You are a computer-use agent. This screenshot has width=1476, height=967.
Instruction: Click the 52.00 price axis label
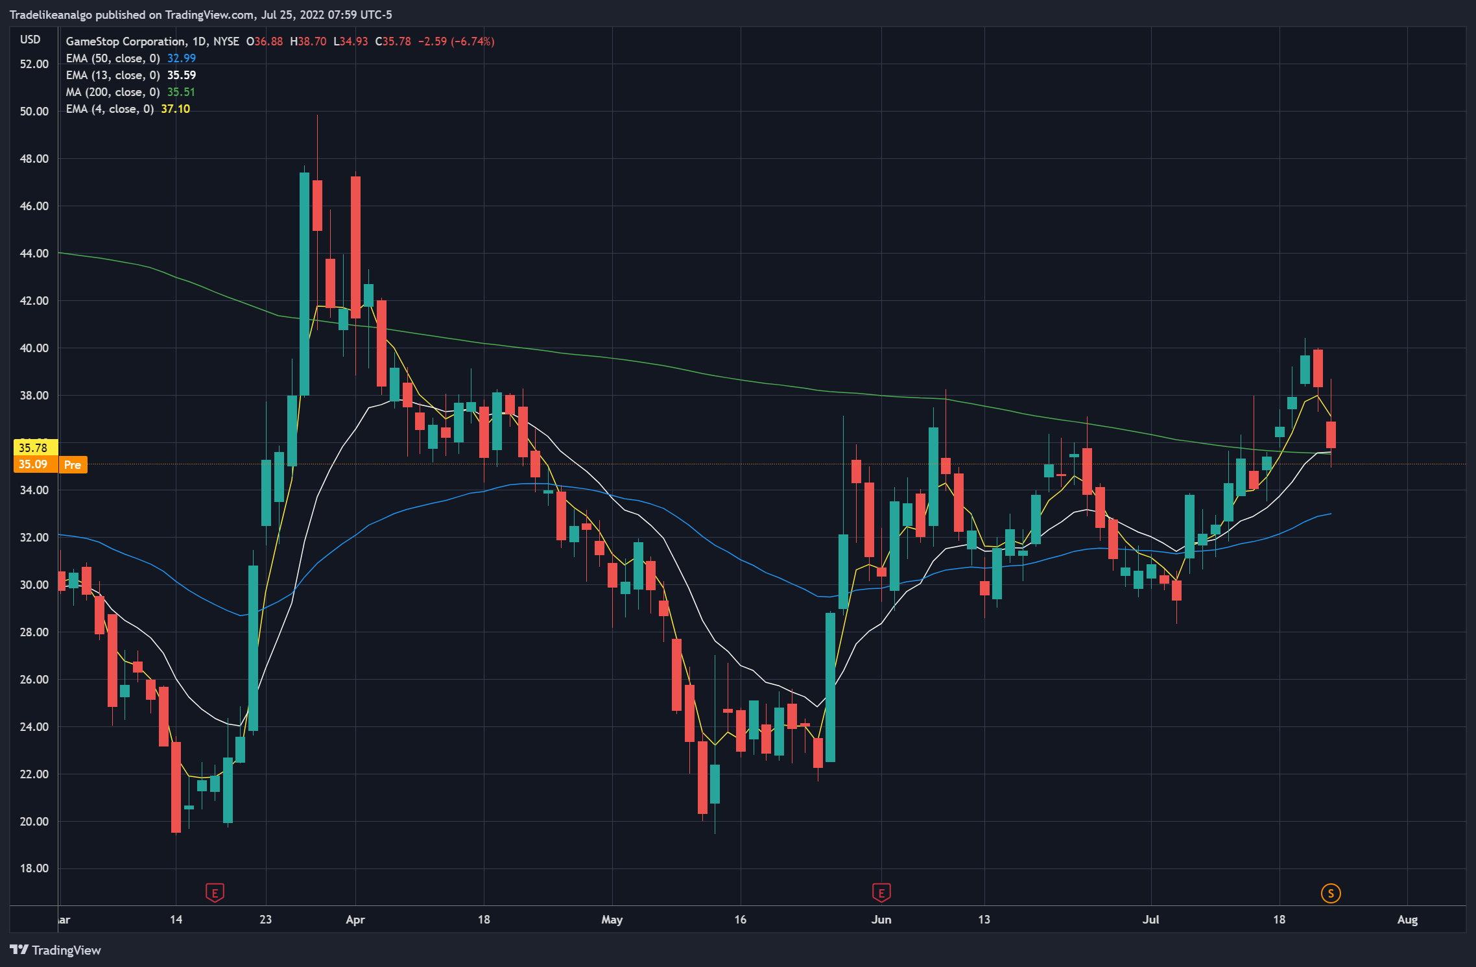tap(34, 64)
